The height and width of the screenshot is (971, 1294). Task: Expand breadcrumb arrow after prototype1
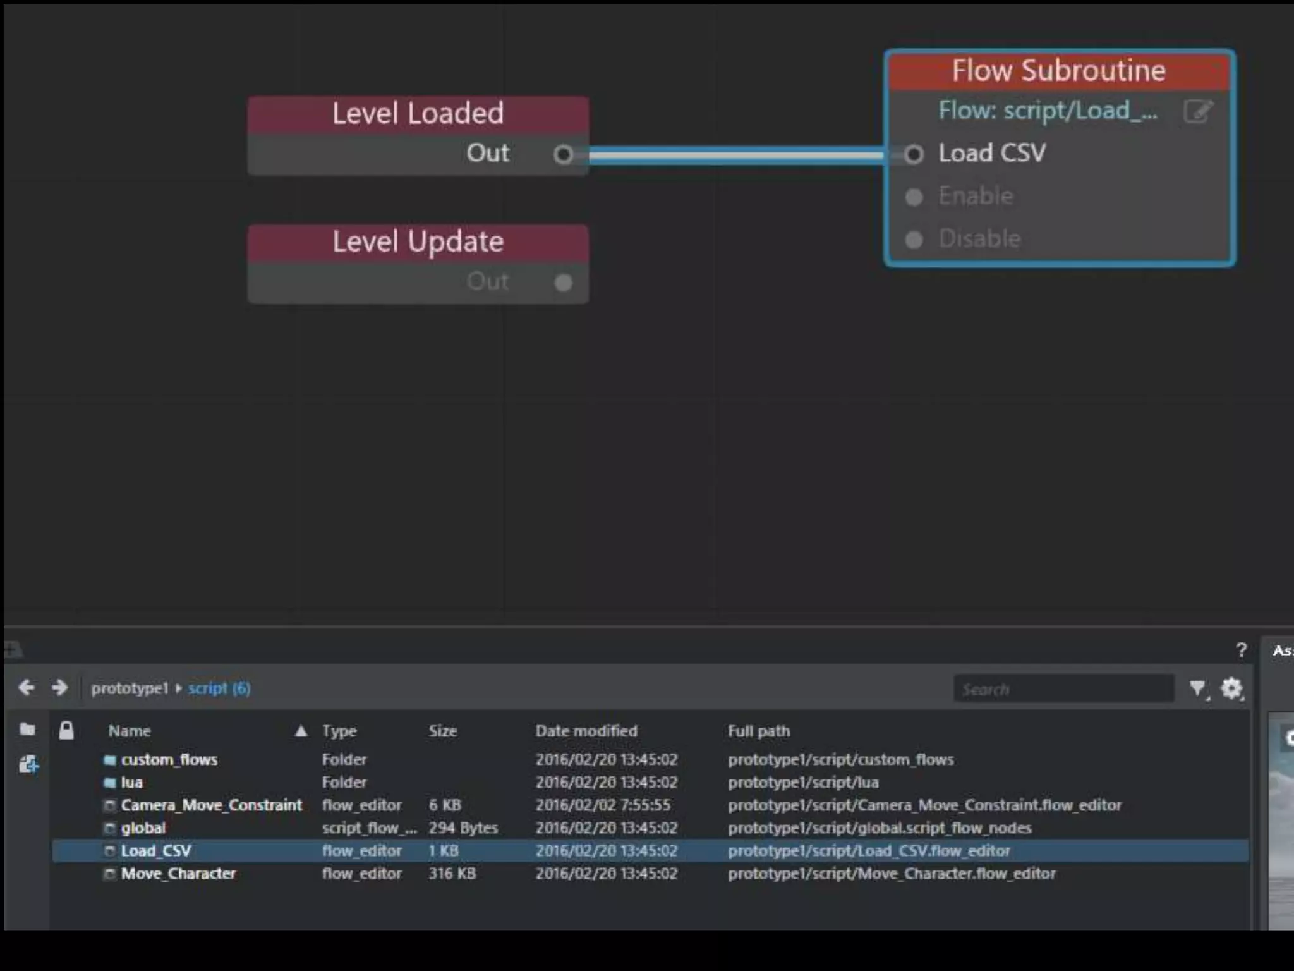pos(179,688)
